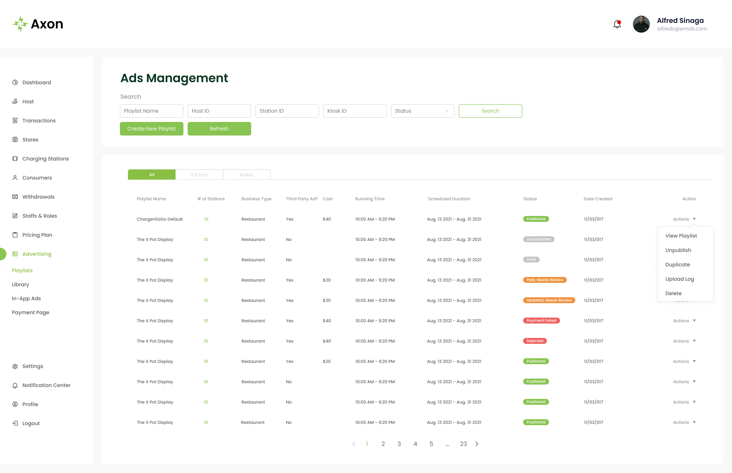
Task: Click the Advertising sidebar icon
Action: click(15, 254)
